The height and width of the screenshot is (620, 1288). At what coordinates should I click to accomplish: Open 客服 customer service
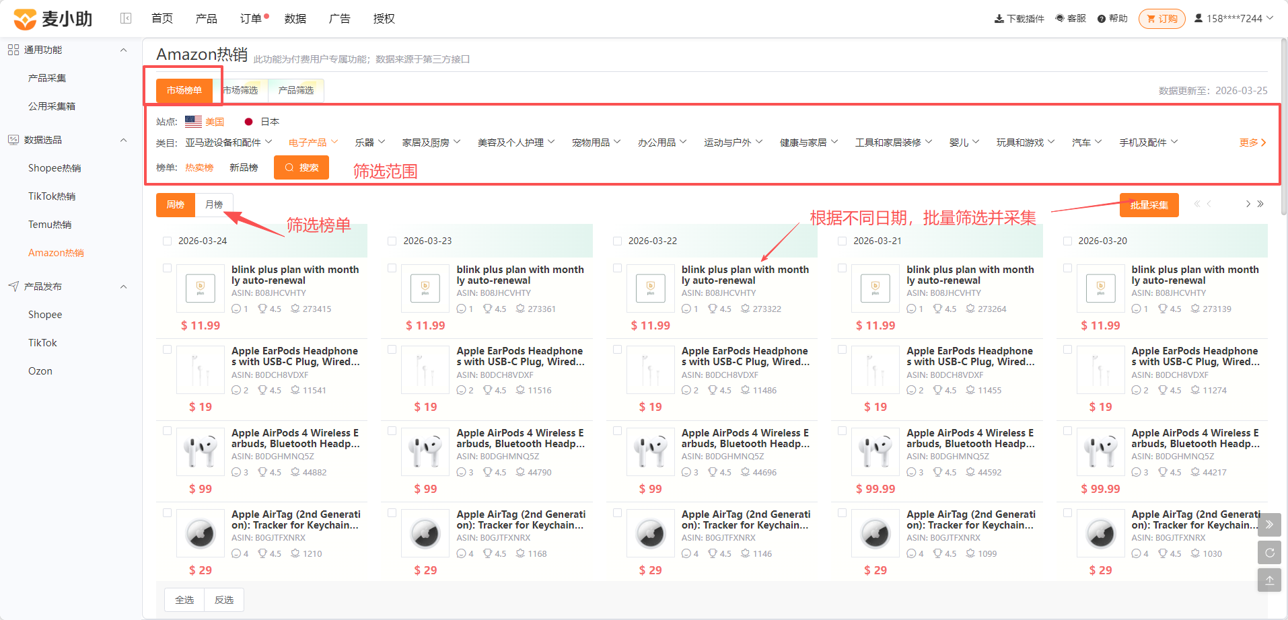[x=1071, y=18]
